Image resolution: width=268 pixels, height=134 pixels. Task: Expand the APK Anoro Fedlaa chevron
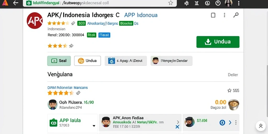[178, 122]
